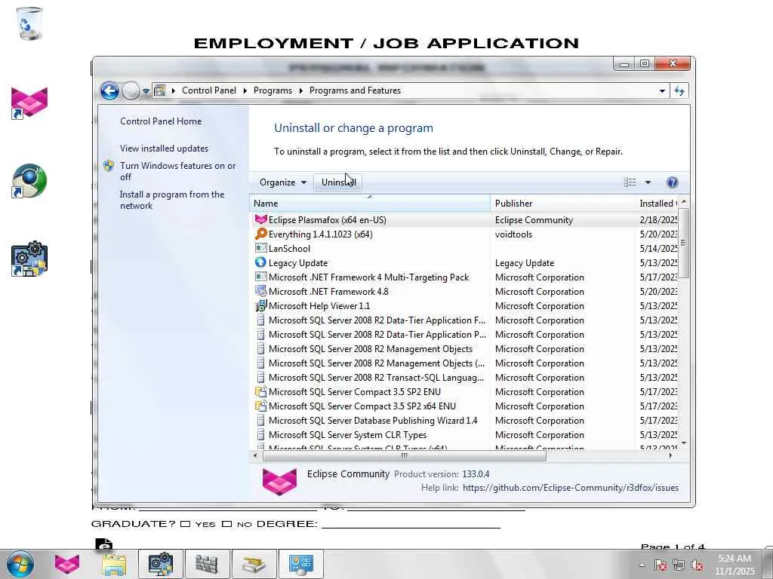Select SQL Server Compact 3.5 SP2 ENU icon

(260, 391)
